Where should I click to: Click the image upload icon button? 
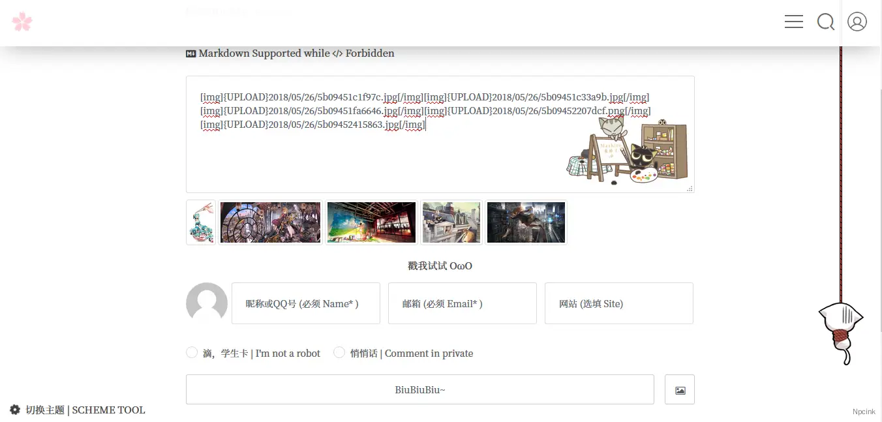[680, 390]
